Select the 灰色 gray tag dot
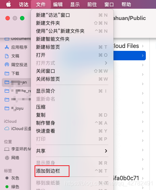 [x=7, y=178]
